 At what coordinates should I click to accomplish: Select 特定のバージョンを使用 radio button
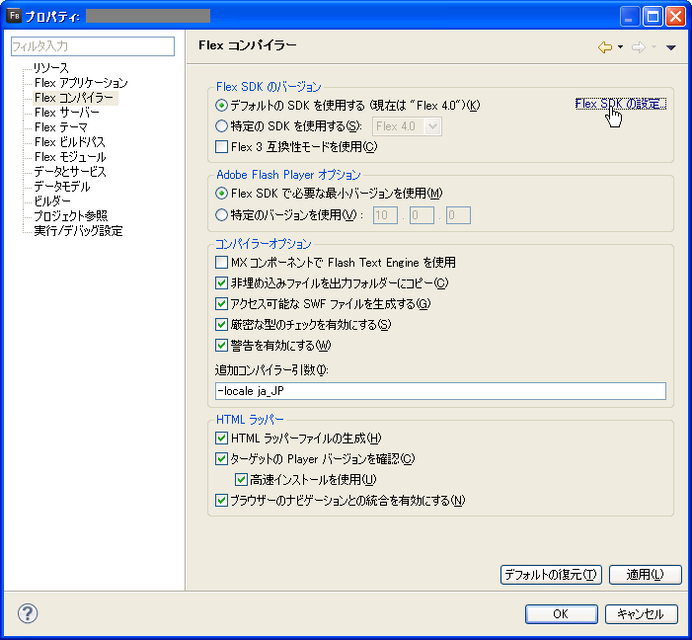pyautogui.click(x=221, y=215)
